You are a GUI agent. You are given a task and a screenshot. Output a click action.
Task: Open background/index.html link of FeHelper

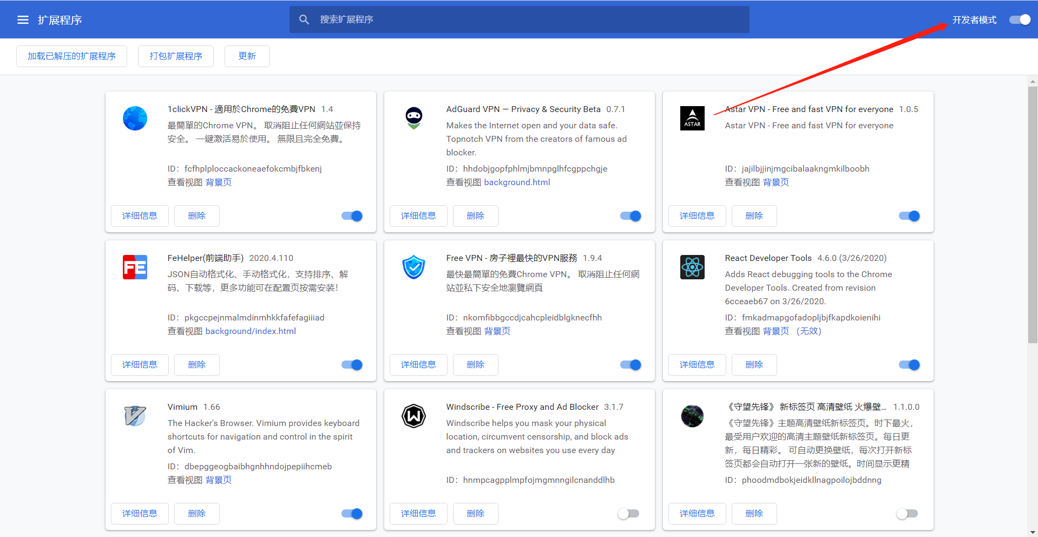(x=251, y=331)
